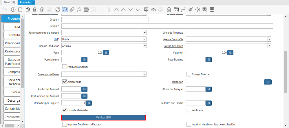Image resolution: width=289 pixels, height=128 pixels.
Task: Switch to the Compras tab
Action: pyautogui.click(x=14, y=72)
